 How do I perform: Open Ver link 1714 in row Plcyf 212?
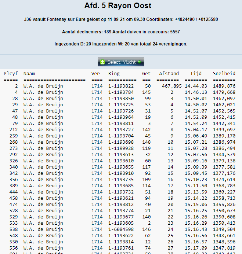coord(97,130)
